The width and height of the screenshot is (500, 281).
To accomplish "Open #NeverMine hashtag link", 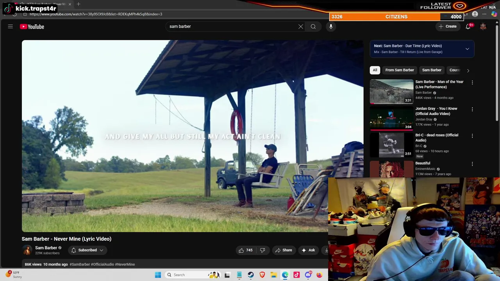I will 125,264.
